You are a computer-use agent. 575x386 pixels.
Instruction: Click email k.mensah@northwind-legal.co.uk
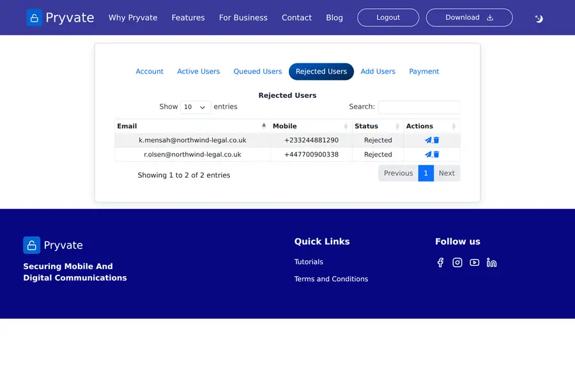(x=192, y=140)
